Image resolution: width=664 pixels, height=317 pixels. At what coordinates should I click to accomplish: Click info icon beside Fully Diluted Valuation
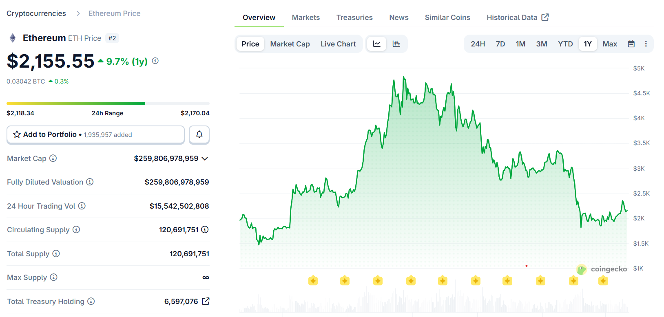(x=90, y=182)
